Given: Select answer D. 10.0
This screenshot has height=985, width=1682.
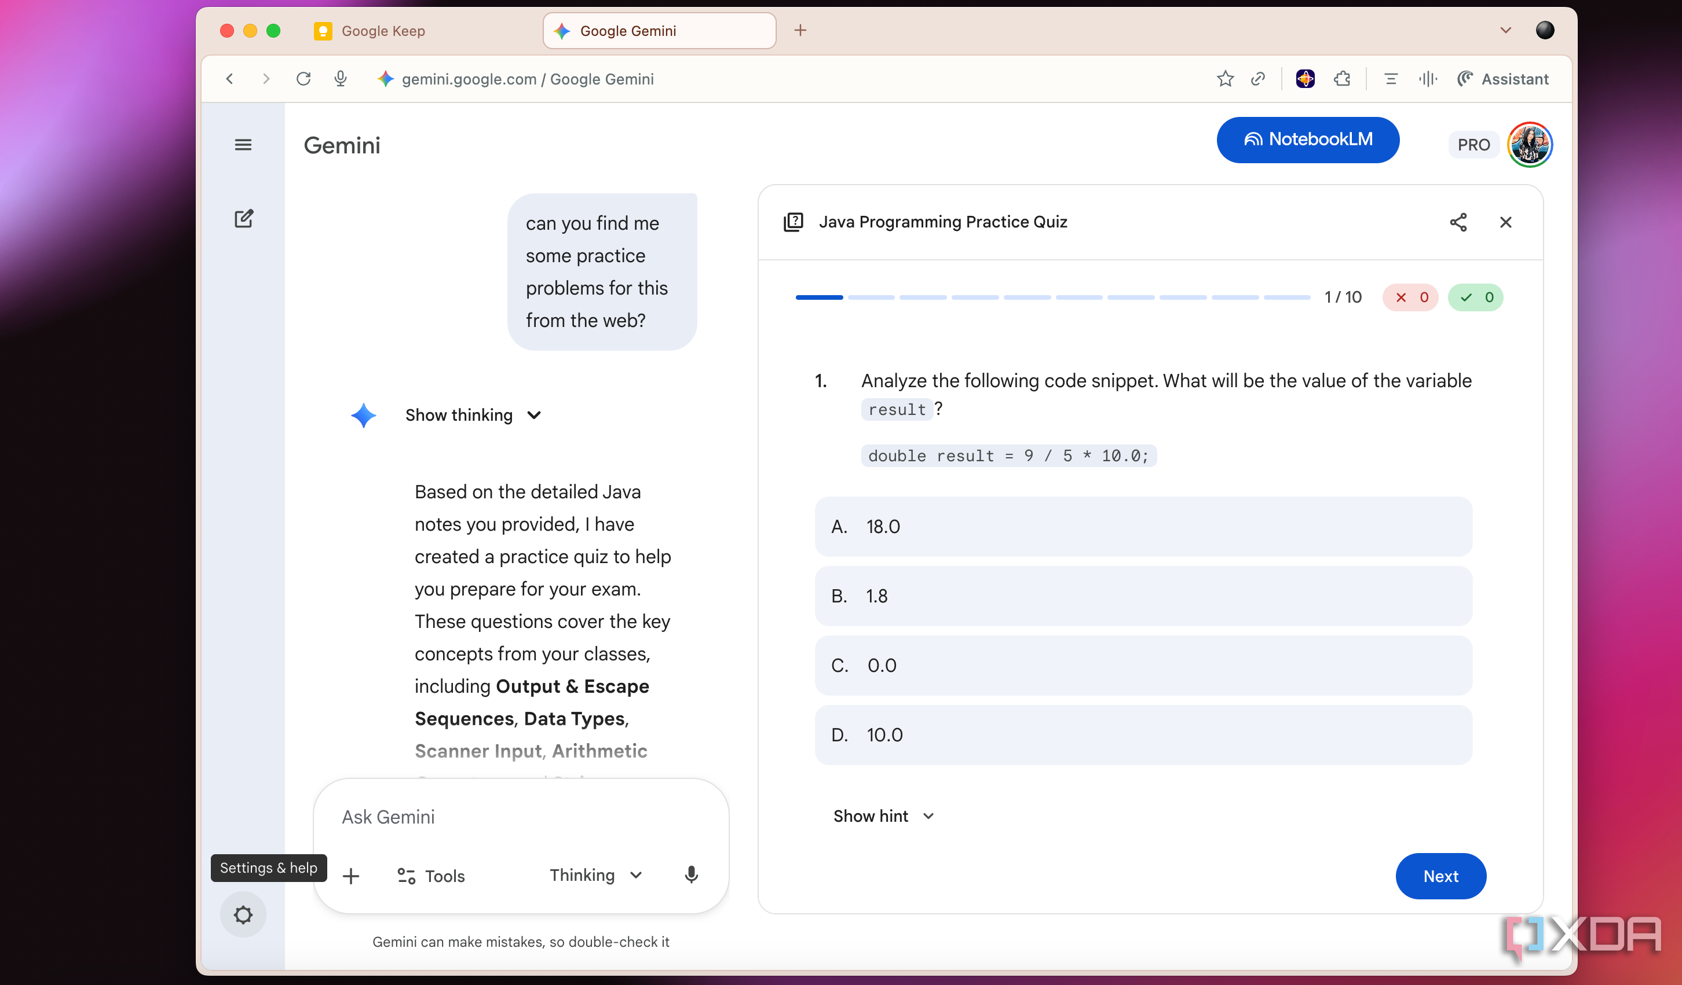Looking at the screenshot, I should point(1143,734).
